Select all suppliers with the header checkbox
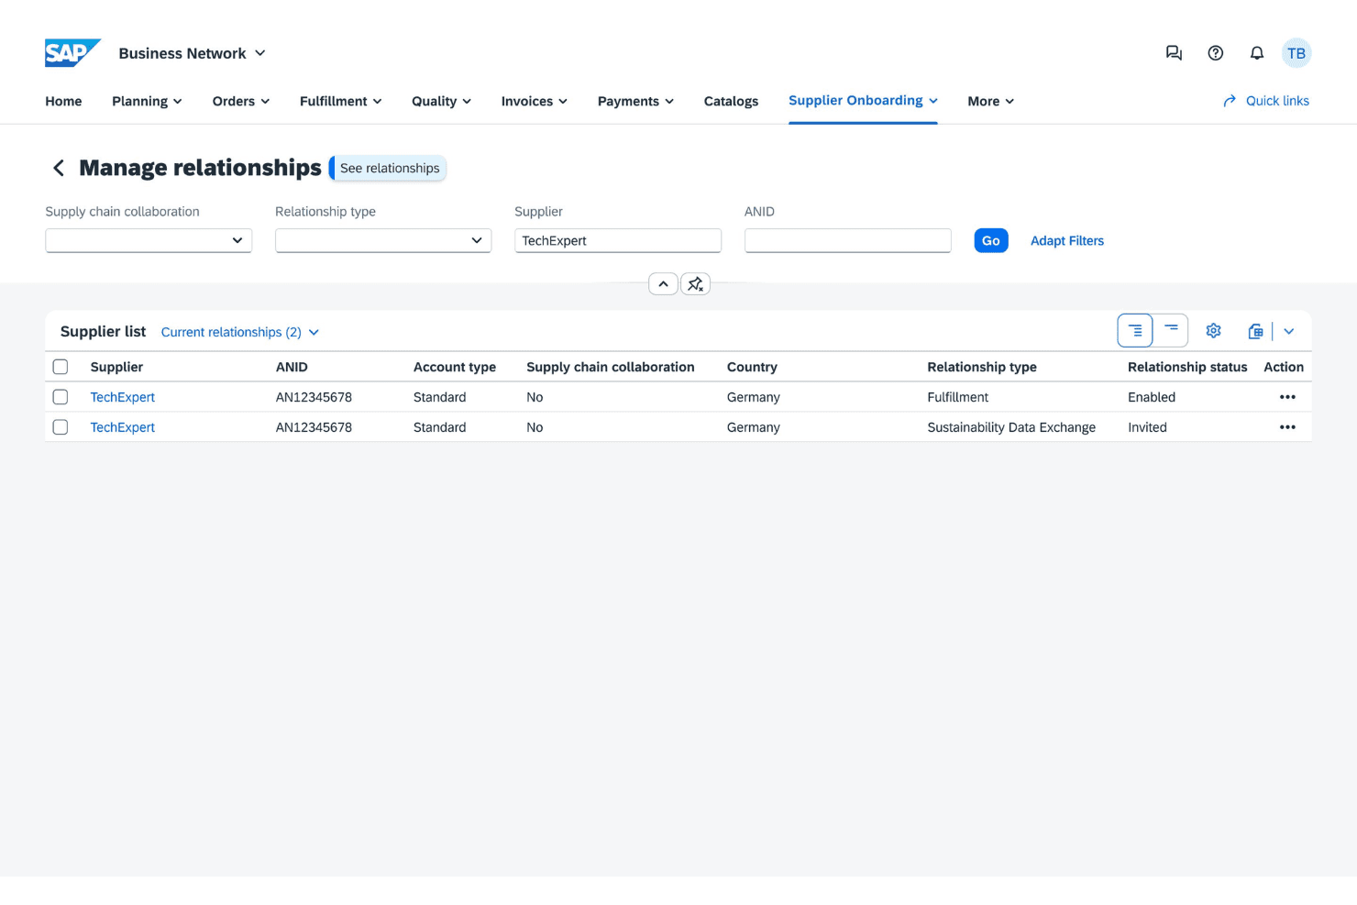Viewport: 1357px width, 905px height. pos(61,367)
